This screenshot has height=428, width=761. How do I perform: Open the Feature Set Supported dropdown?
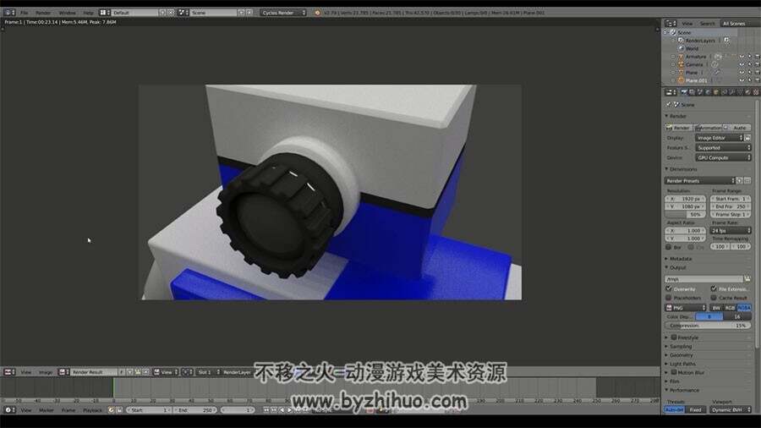[723, 147]
